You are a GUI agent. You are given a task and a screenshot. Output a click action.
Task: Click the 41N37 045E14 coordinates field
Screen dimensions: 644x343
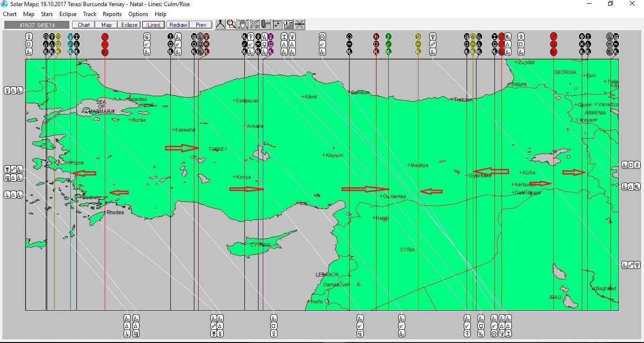[37, 25]
